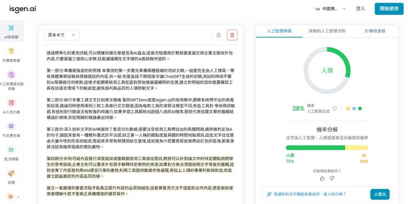Click the yellow AI portion of probability bar
Viewport: 408px width, 204px height.
pyautogui.click(x=357, y=148)
